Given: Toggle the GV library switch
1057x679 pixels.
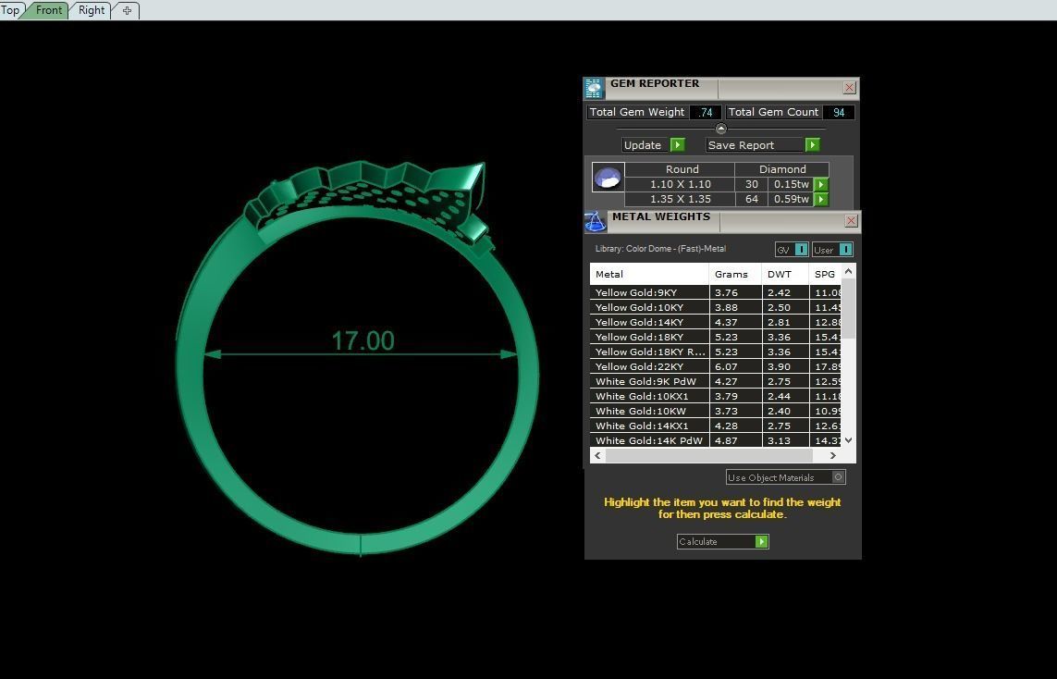Looking at the screenshot, I should 801,250.
